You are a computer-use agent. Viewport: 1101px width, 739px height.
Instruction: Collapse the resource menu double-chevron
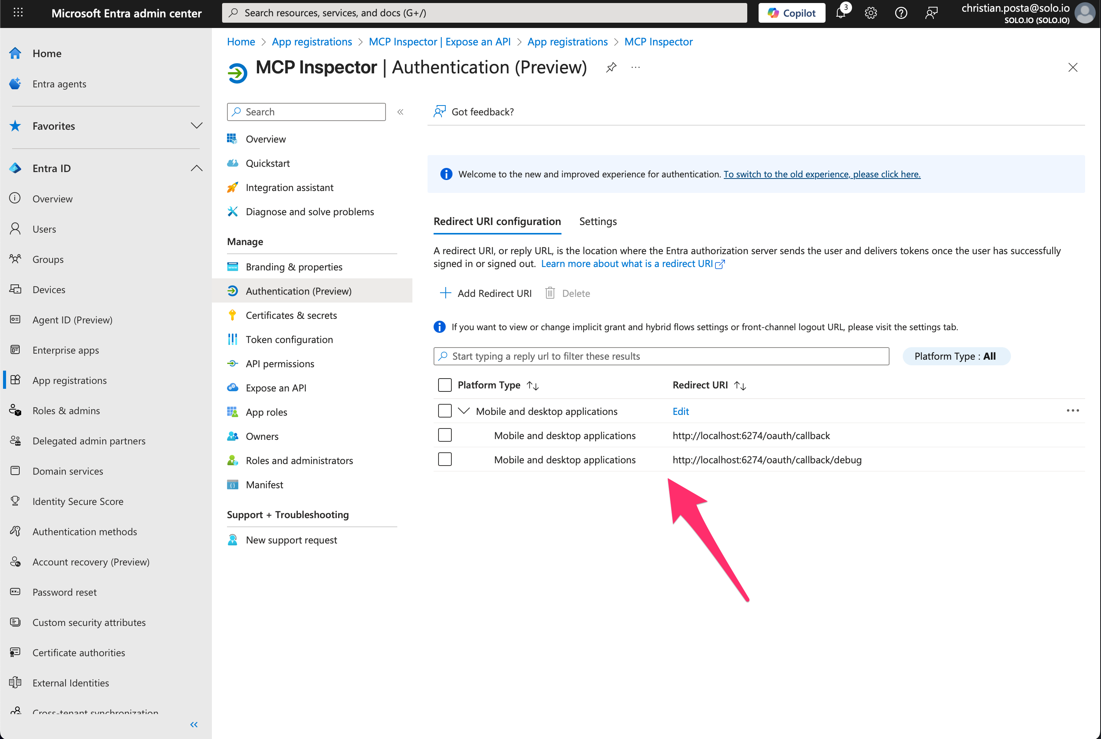pyautogui.click(x=400, y=112)
